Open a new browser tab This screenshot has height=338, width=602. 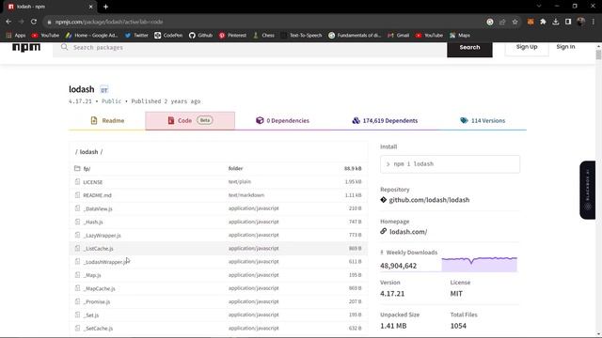point(105,7)
